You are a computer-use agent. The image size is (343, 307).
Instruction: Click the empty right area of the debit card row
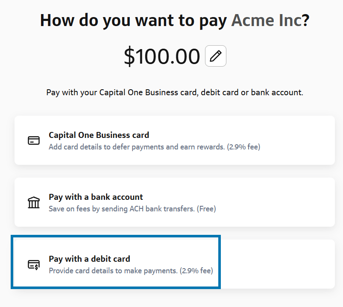[x=278, y=264]
